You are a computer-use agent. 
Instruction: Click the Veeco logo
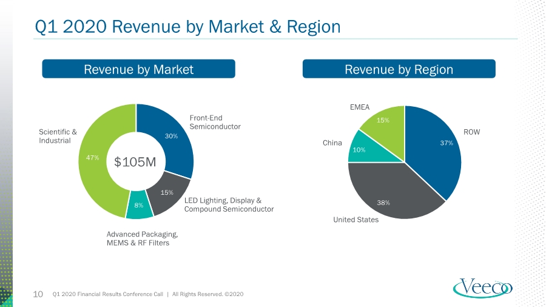483,288
